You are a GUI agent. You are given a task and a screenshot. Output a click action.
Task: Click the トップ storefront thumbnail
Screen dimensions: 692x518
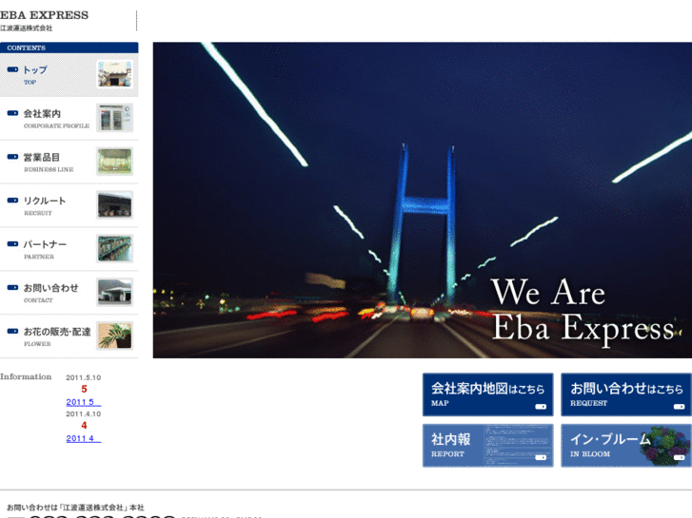[x=115, y=74]
